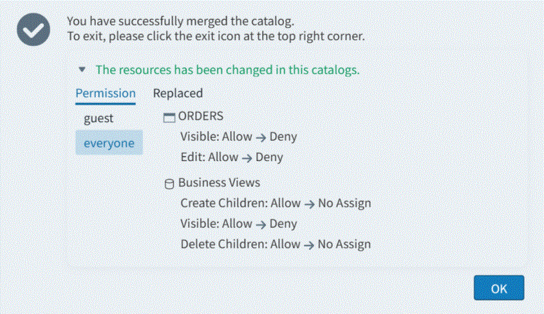Click the success checkmark icon
The image size is (544, 314).
point(34,31)
